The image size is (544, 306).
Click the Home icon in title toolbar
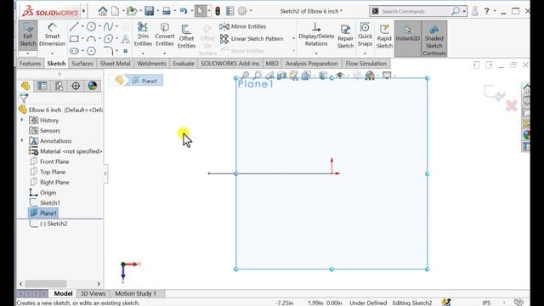point(103,11)
